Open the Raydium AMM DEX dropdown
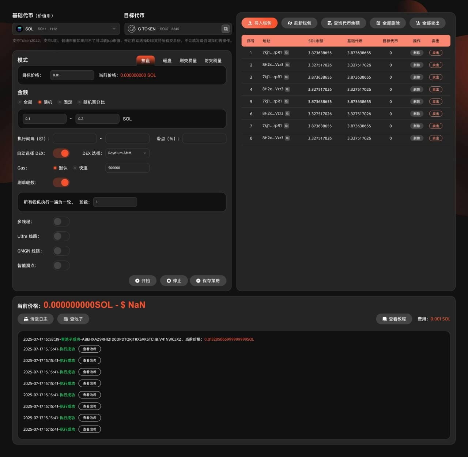Image resolution: width=468 pixels, height=457 pixels. (128, 153)
